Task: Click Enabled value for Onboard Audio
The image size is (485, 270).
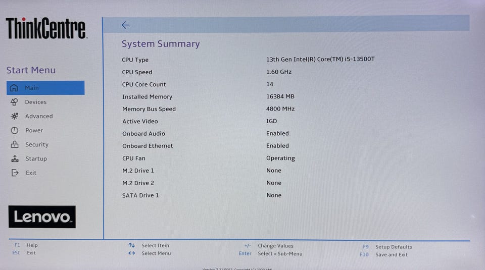Action: coord(277,133)
